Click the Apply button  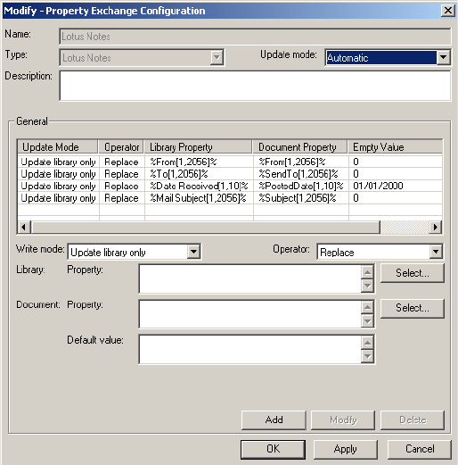point(346,449)
